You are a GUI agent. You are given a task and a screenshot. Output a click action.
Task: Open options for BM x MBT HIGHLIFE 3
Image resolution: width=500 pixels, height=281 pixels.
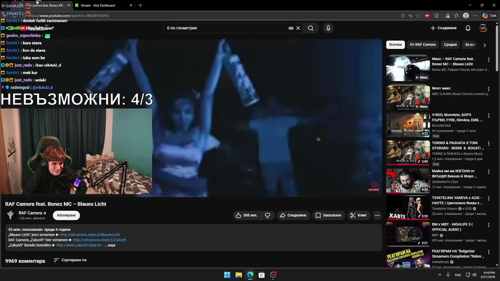click(489, 226)
